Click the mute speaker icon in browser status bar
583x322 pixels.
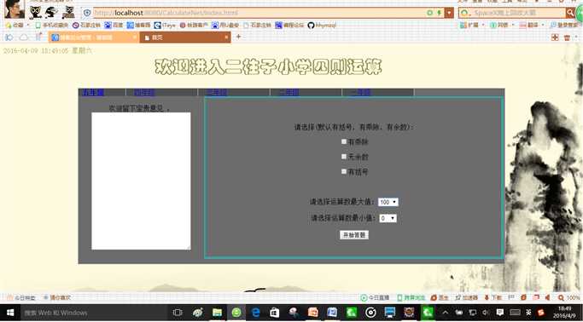pos(547,297)
